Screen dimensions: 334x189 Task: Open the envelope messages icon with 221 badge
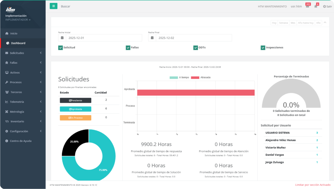pos(307,7)
